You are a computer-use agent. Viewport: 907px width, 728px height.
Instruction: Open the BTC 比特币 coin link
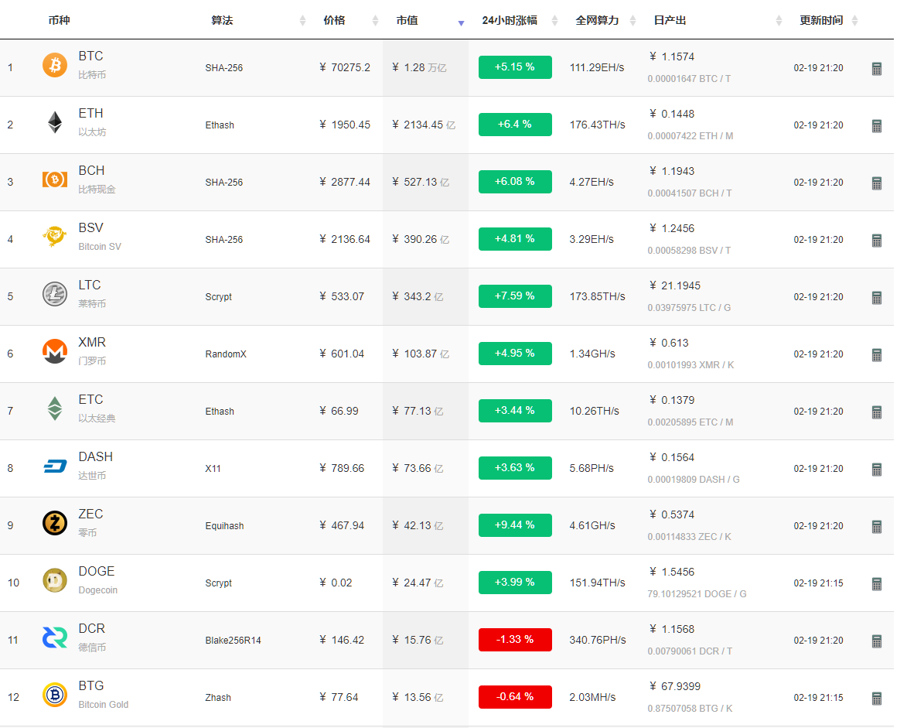[x=92, y=65]
